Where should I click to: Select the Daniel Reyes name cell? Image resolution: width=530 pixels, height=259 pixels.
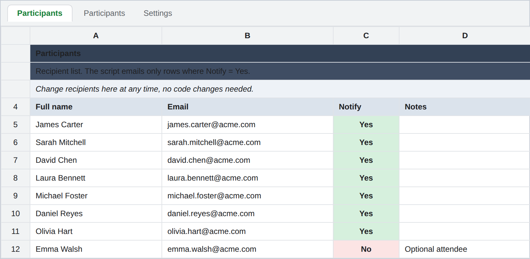[96, 214]
